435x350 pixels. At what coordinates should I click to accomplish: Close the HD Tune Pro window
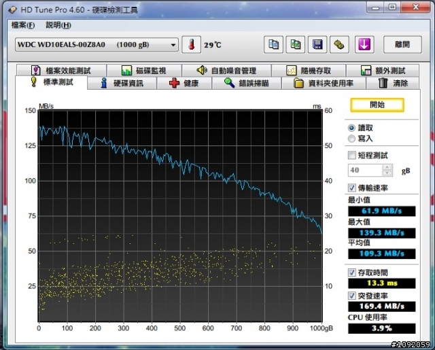pyautogui.click(x=415, y=7)
